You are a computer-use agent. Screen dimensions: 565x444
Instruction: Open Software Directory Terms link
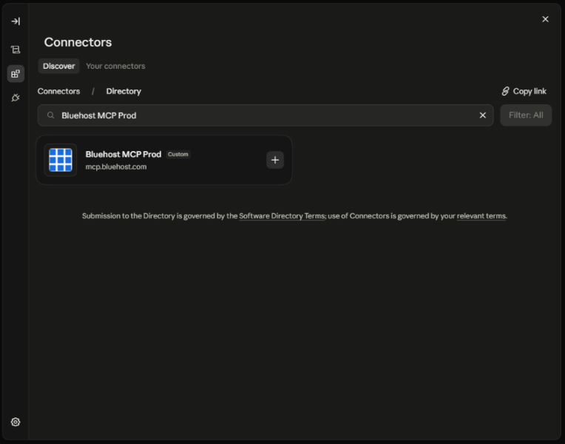(282, 216)
